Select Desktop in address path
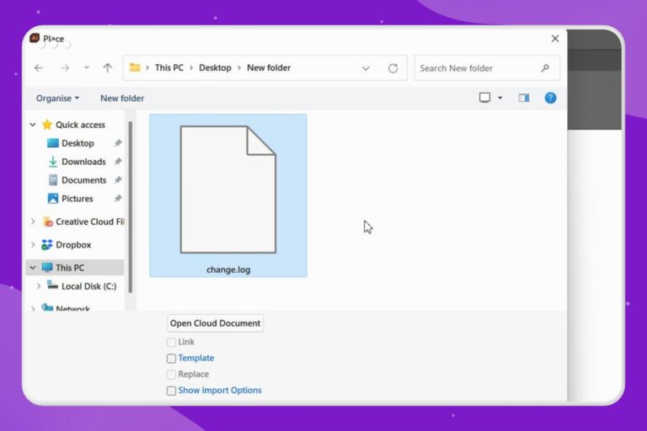The width and height of the screenshot is (647, 431). [215, 67]
